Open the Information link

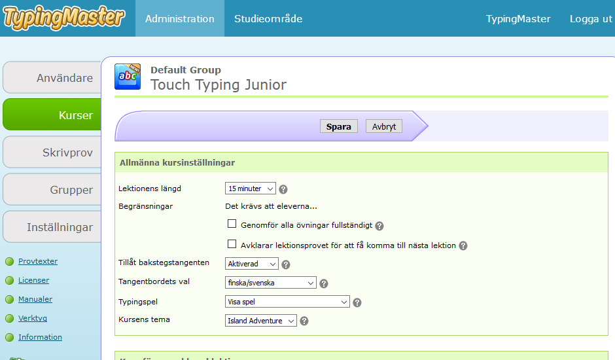click(x=40, y=337)
